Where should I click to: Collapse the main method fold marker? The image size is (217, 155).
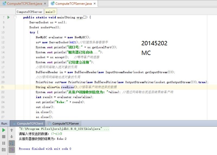[15, 17]
